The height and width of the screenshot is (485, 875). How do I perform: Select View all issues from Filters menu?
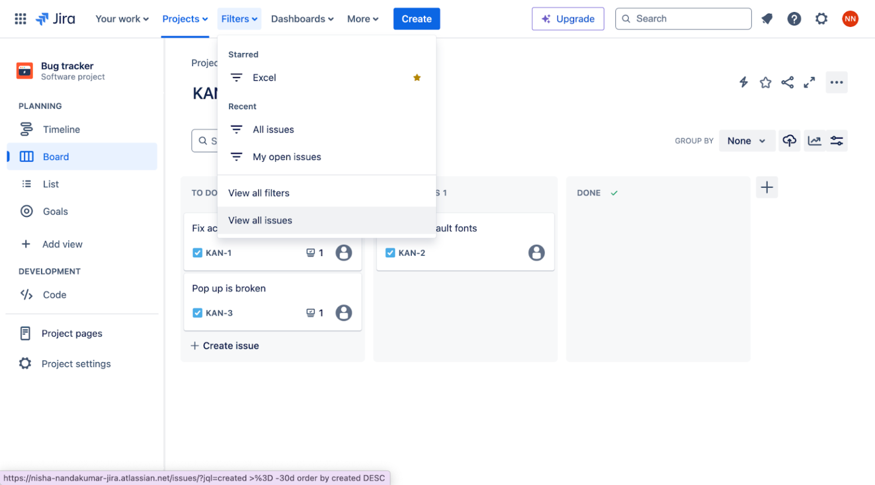[x=260, y=220]
